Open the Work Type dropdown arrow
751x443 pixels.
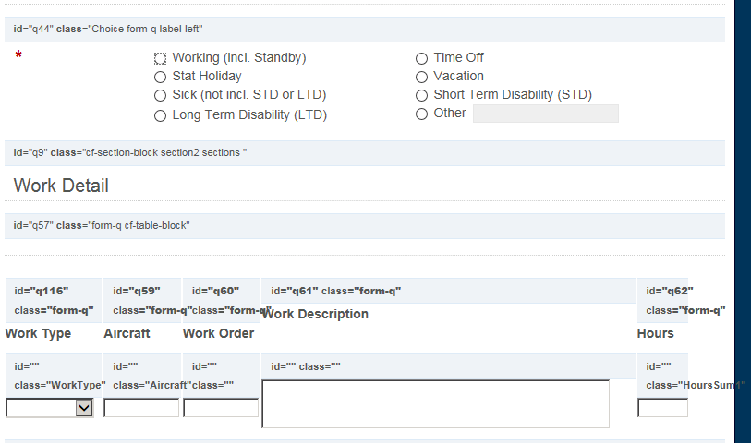[84, 408]
